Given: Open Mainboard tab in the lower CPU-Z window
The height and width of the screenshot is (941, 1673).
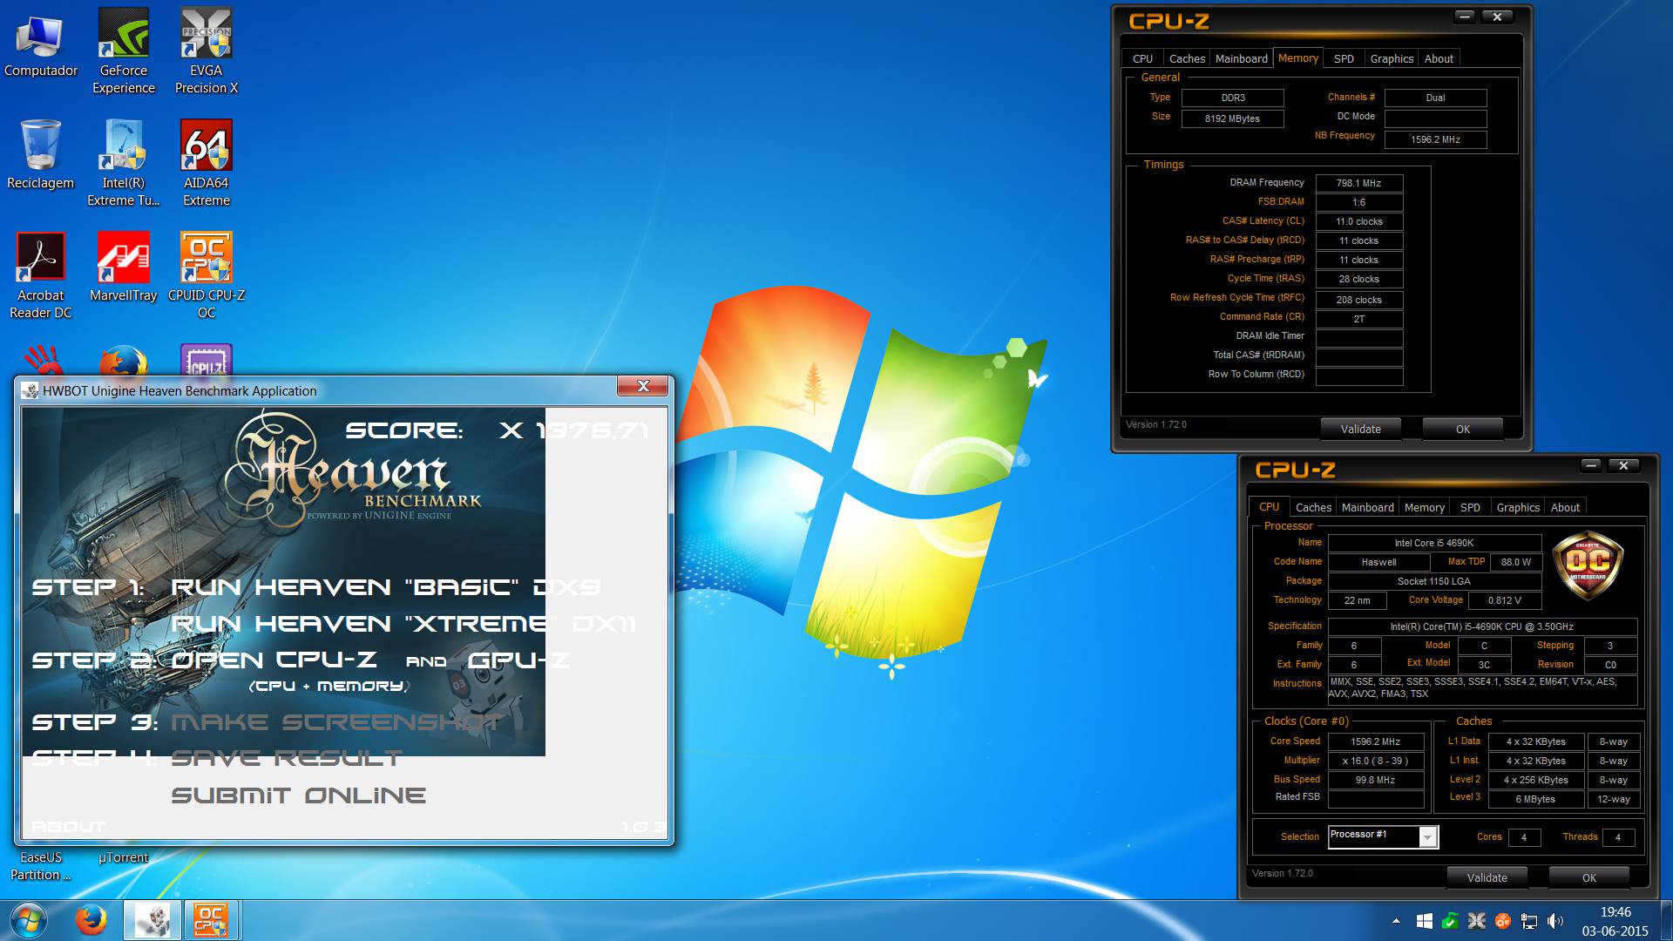Looking at the screenshot, I should click(x=1367, y=507).
